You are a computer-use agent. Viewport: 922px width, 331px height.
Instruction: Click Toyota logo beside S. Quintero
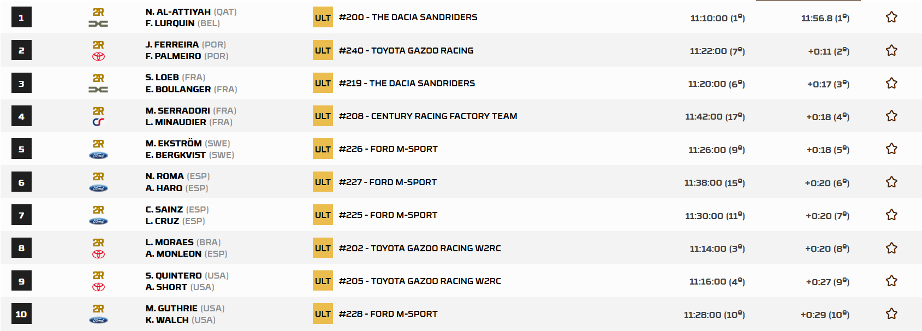tap(98, 287)
